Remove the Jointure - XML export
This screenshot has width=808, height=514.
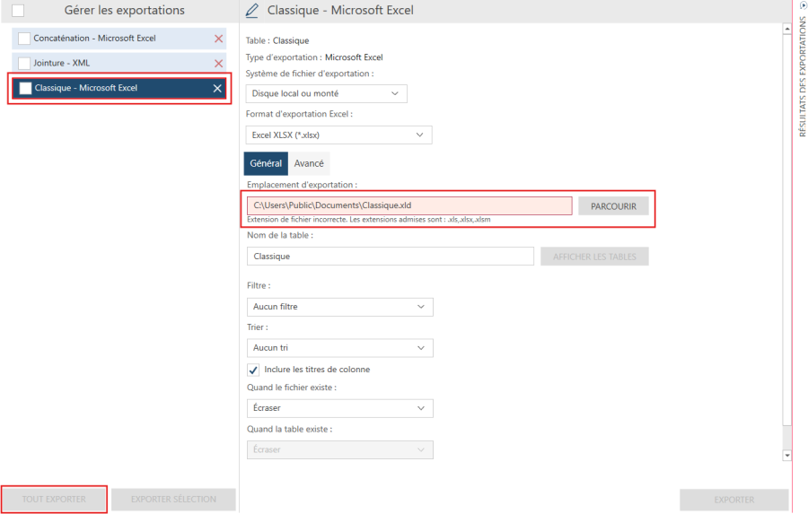click(x=218, y=64)
